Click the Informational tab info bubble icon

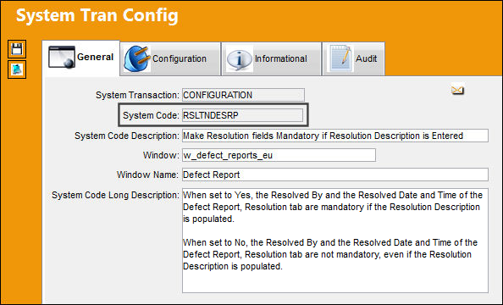coord(240,59)
